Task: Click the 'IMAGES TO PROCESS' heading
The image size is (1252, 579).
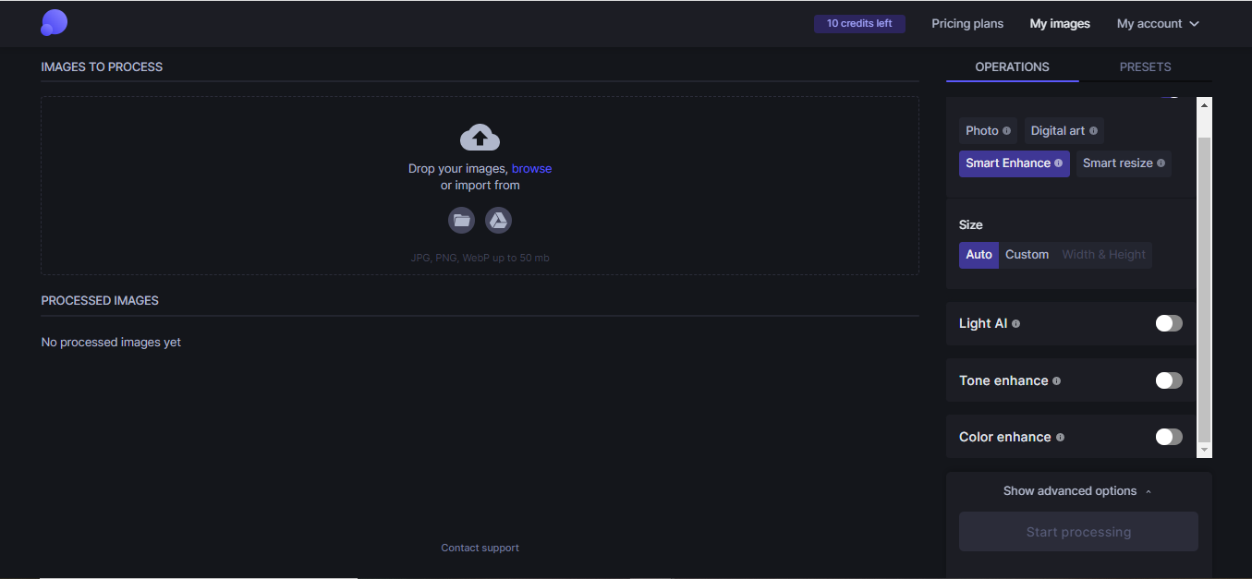Action: [x=102, y=67]
